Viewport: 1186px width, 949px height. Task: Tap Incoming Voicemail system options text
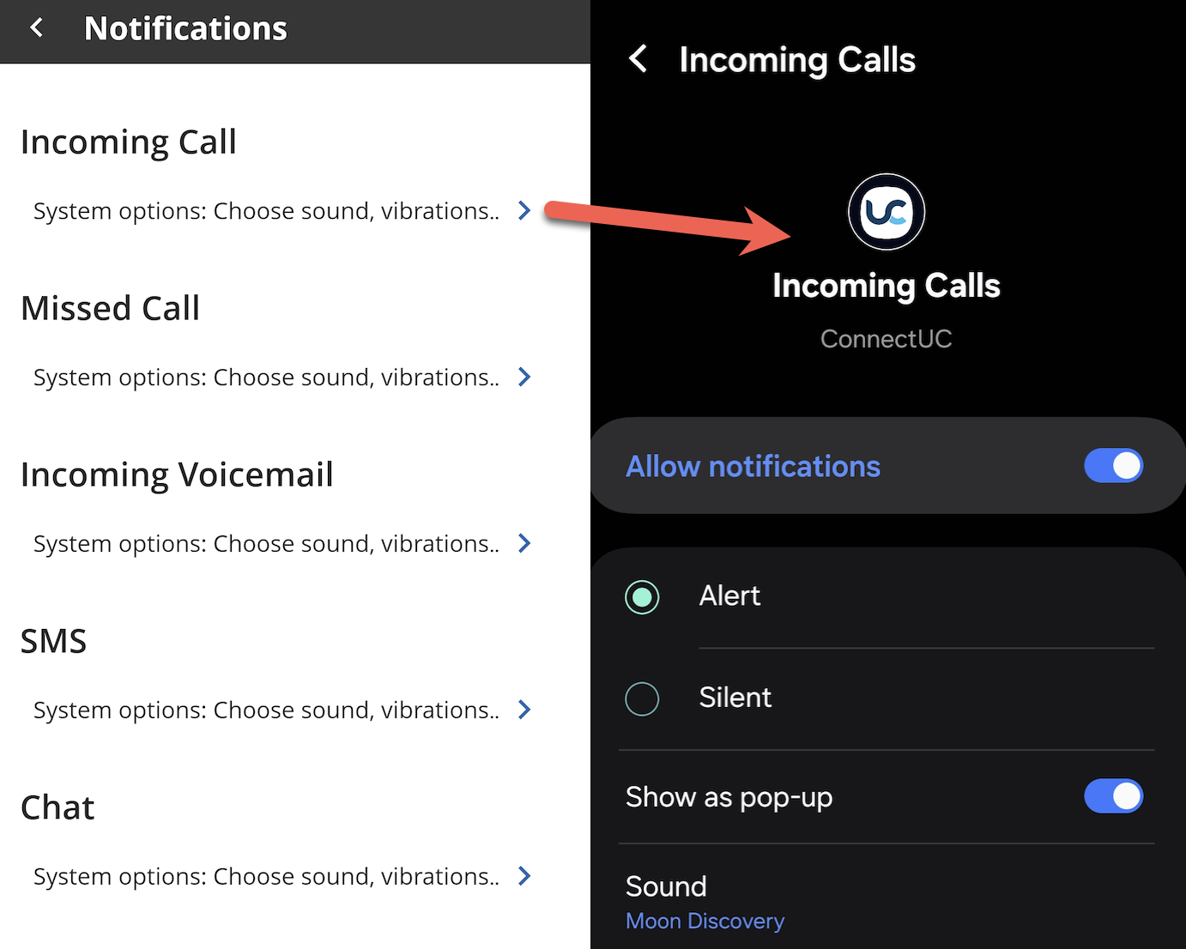[266, 544]
